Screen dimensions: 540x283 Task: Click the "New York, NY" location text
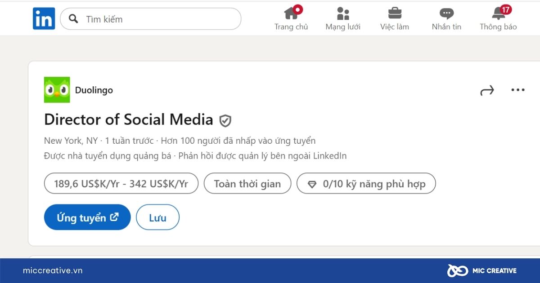click(71, 141)
